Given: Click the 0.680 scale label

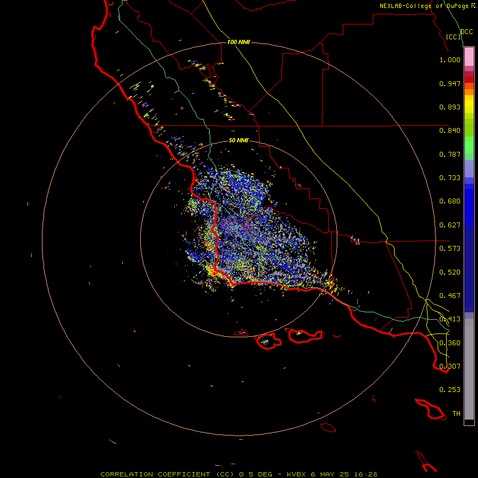Looking at the screenshot, I should point(450,201).
